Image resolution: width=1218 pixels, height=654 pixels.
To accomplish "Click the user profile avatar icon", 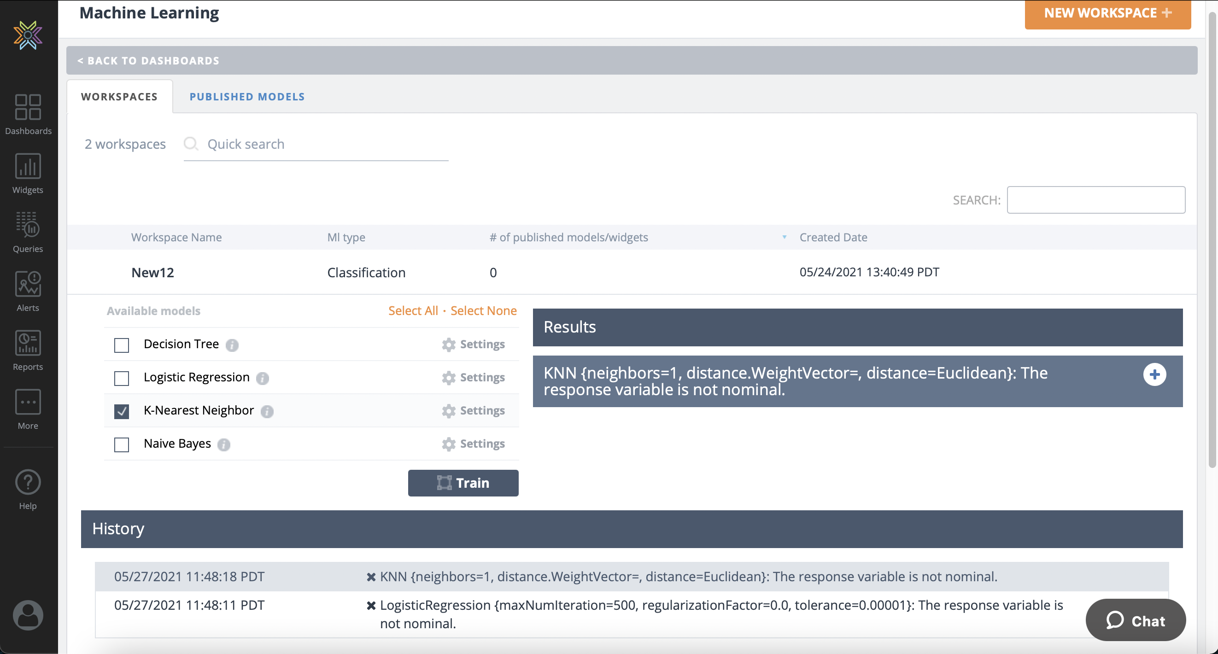I will coord(28,615).
